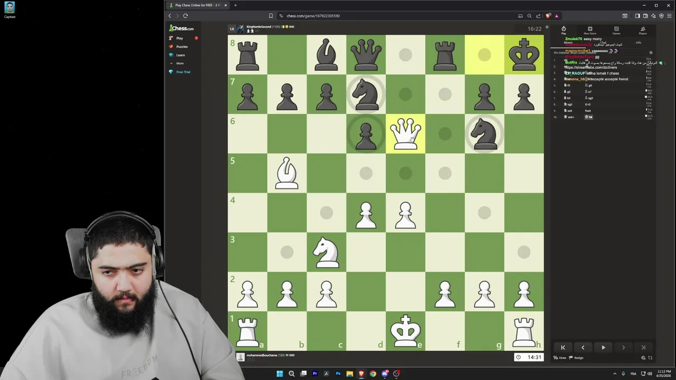Viewport: 676px width, 380px height.
Task: Switch to the Play tab with stopwatch icon
Action: pos(564,31)
